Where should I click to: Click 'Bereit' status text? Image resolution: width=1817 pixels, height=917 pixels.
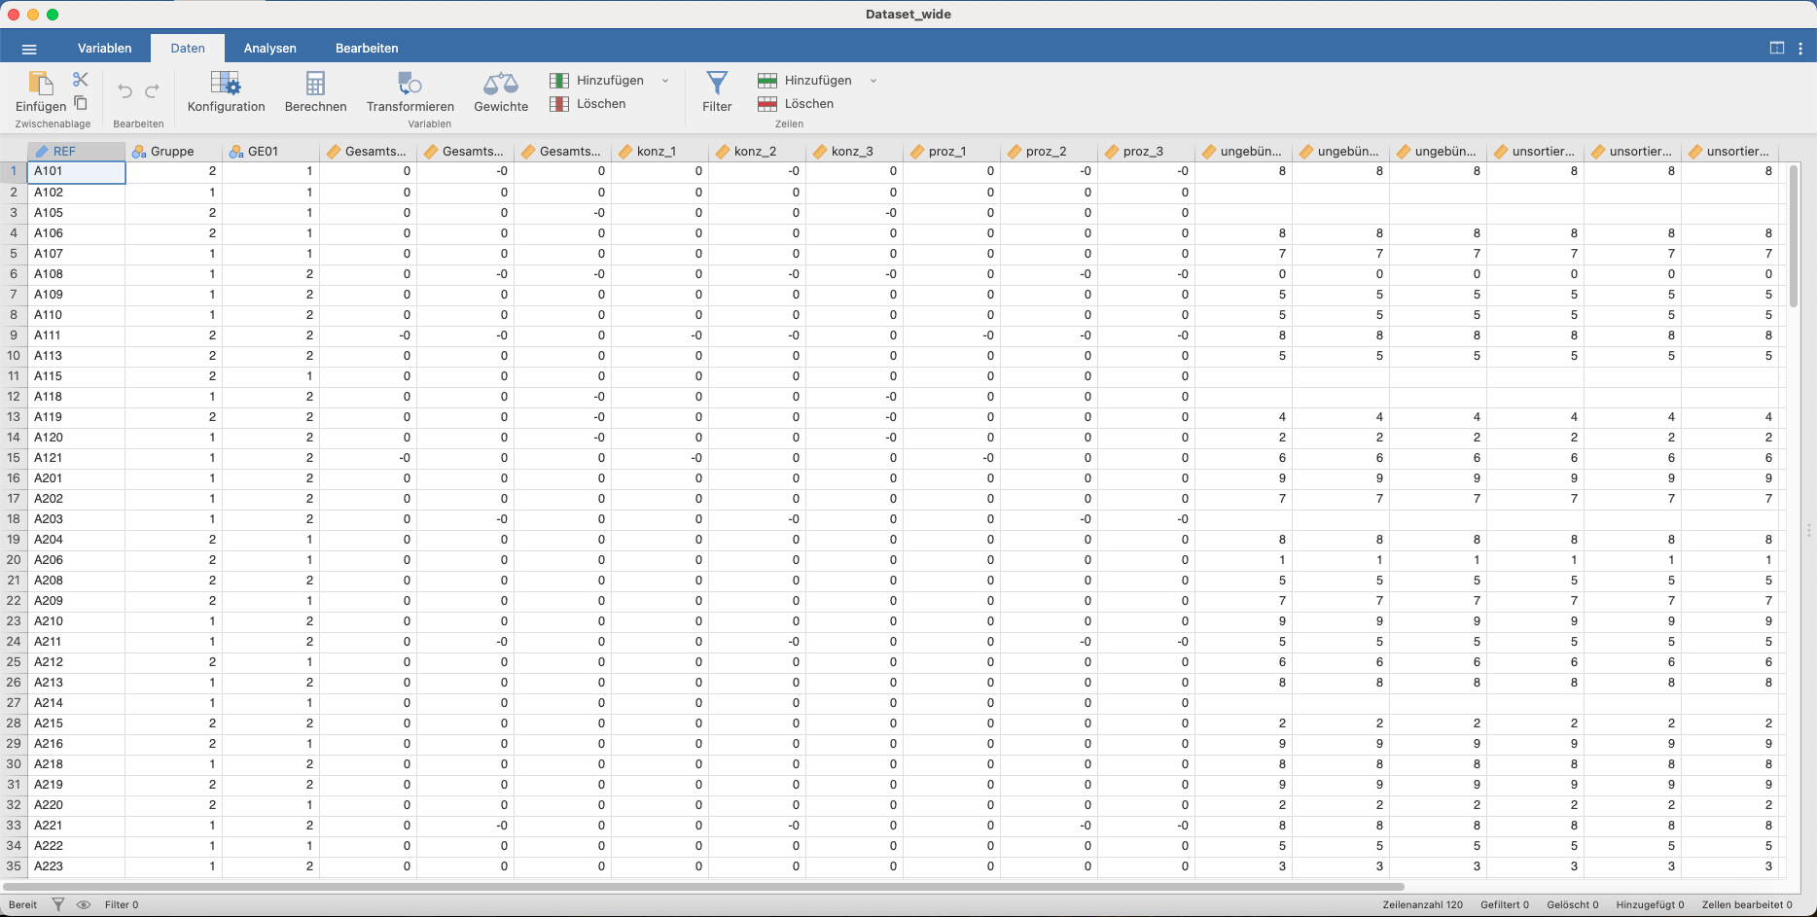click(x=22, y=905)
